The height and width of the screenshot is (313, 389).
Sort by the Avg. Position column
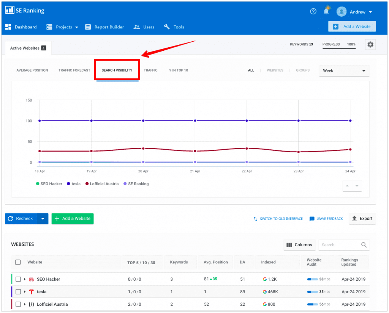pyautogui.click(x=216, y=262)
